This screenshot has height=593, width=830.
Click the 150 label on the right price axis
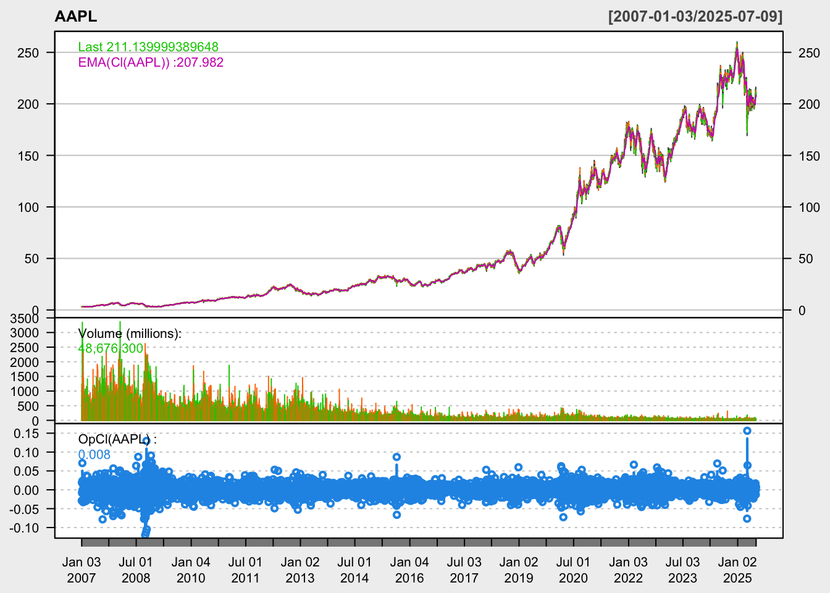pyautogui.click(x=809, y=156)
